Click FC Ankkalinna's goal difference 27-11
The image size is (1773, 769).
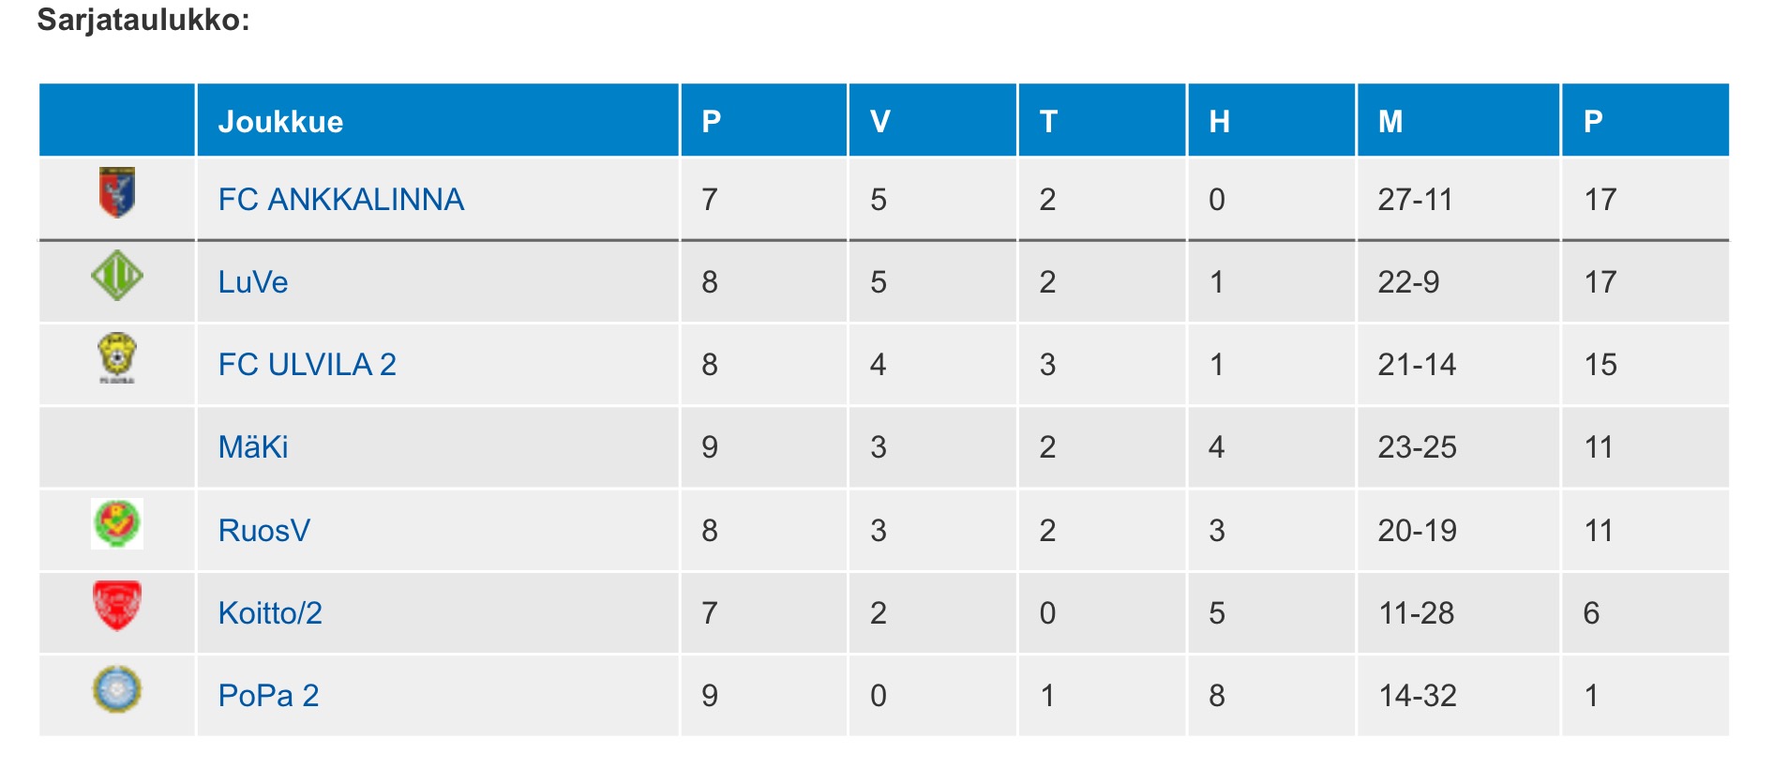coord(1415,200)
